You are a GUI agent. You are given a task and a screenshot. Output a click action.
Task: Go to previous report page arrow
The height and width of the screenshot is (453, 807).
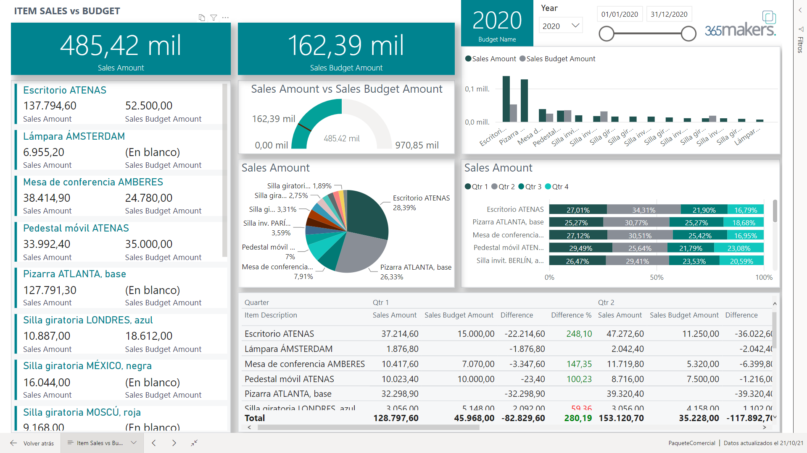pos(154,443)
